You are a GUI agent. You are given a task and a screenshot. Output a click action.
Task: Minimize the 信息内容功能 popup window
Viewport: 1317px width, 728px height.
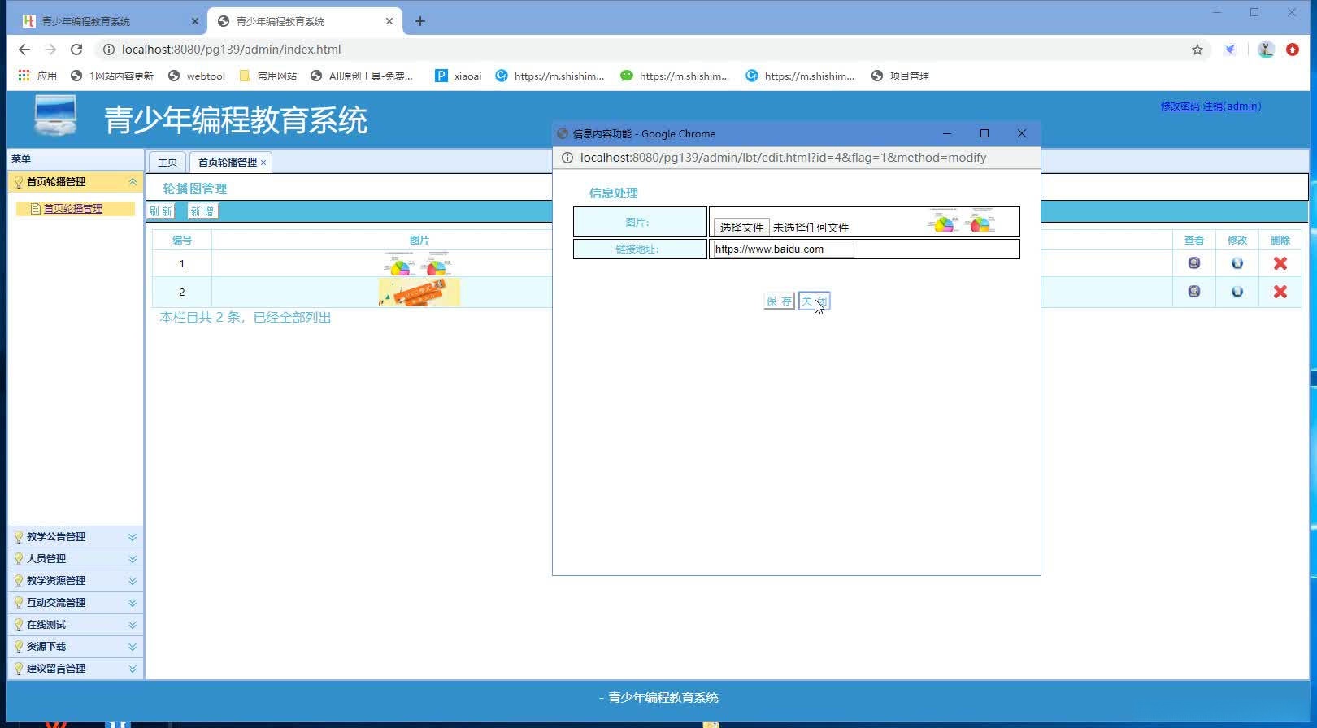[x=947, y=133]
